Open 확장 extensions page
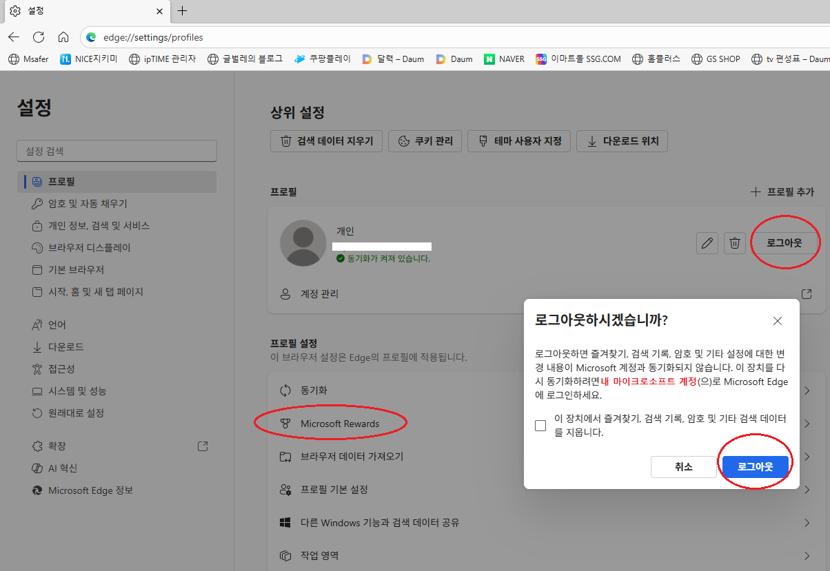 (117, 446)
